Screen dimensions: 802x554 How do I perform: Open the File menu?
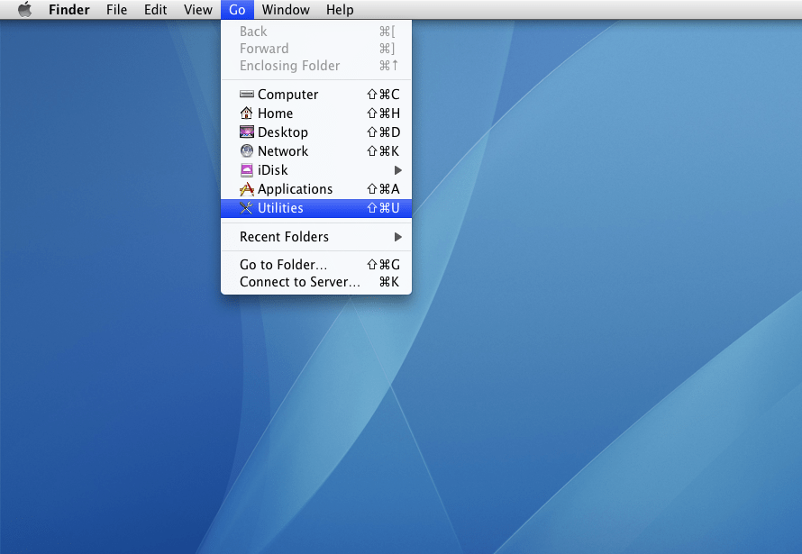(116, 10)
